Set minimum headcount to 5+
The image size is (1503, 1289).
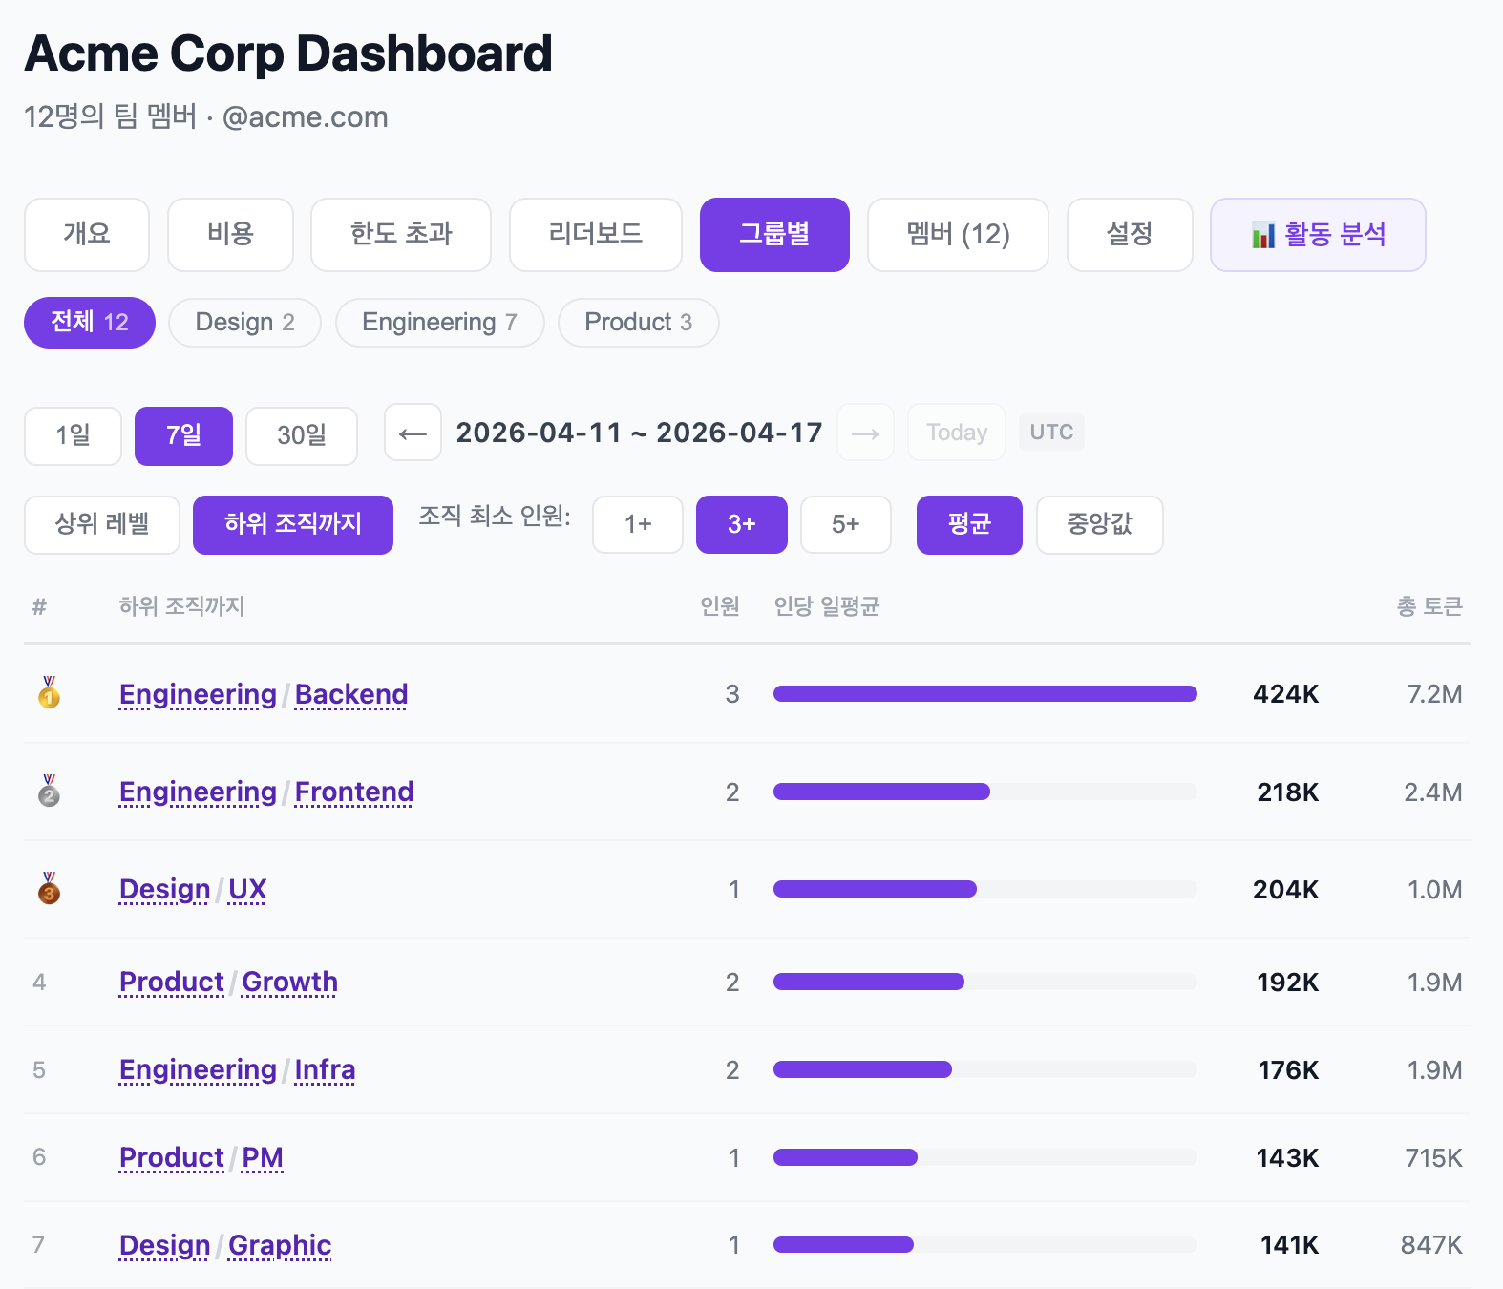[x=845, y=524]
